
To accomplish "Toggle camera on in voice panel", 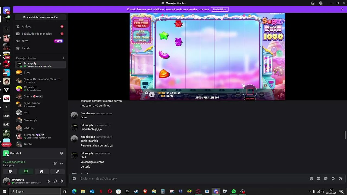I will [x=10, y=171].
